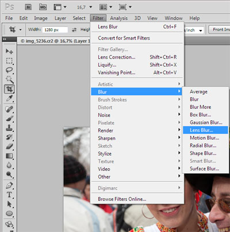Select the Pen tool

(9, 185)
